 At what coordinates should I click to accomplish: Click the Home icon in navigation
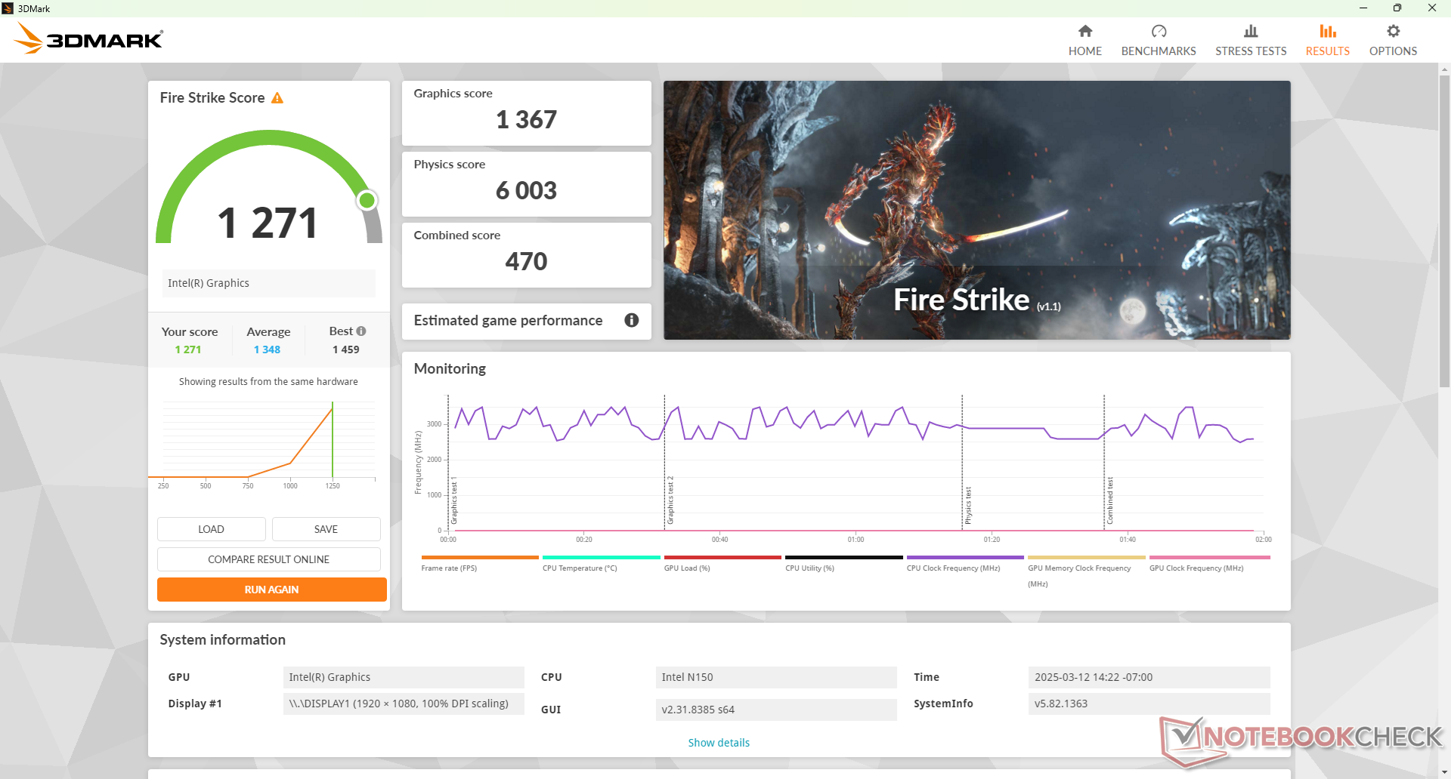pos(1085,31)
